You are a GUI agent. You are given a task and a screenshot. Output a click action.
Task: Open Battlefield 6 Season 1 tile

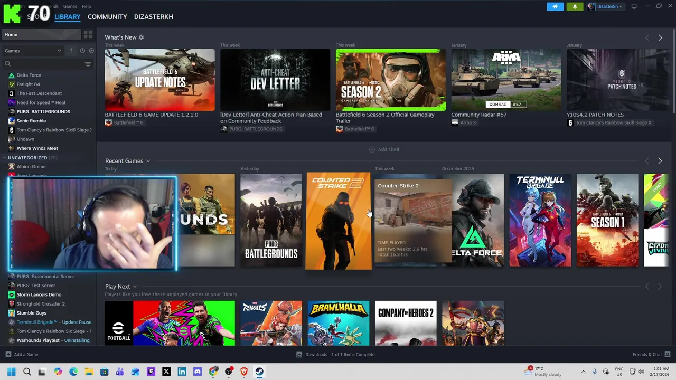pyautogui.click(x=607, y=220)
